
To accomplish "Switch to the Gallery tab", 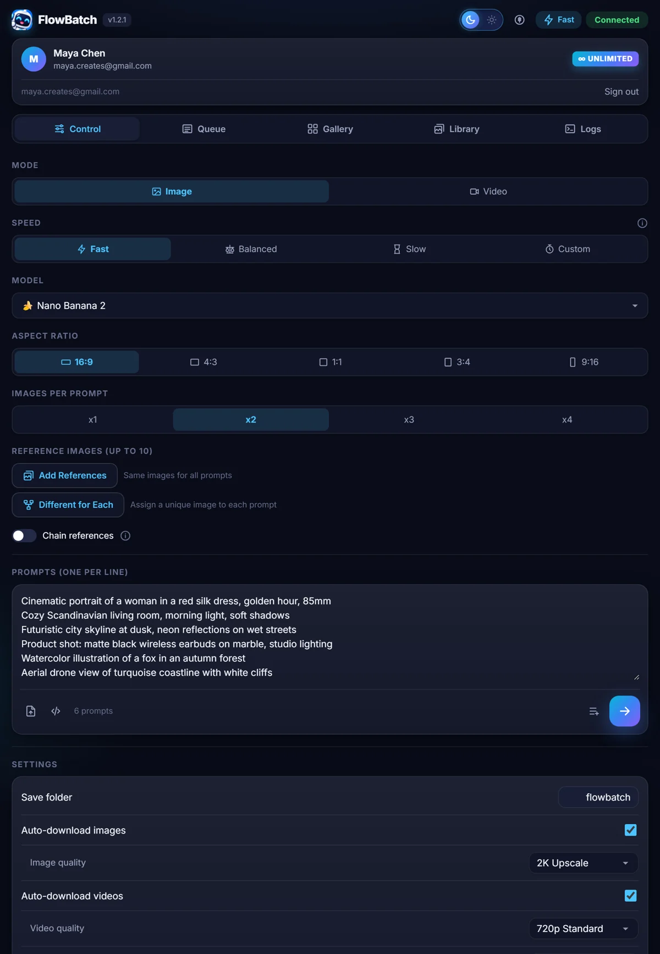I will (x=330, y=129).
